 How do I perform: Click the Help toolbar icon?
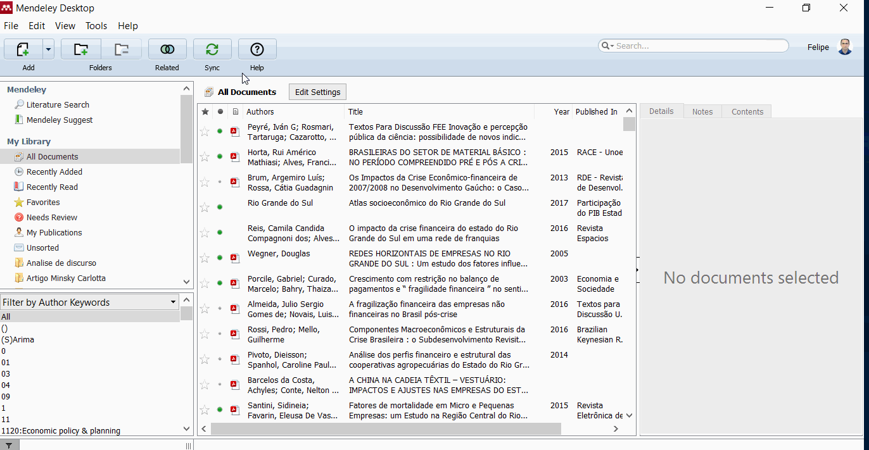click(x=257, y=49)
